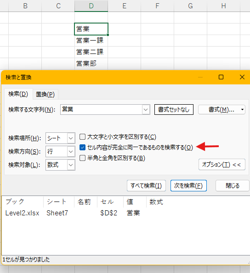Click the シート results column header
250x273 pixels.
59,202
